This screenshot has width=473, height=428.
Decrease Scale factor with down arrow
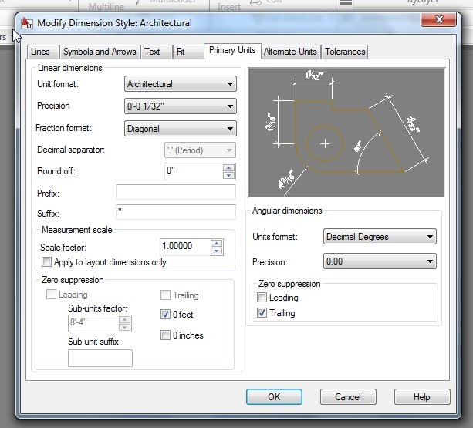point(216,251)
